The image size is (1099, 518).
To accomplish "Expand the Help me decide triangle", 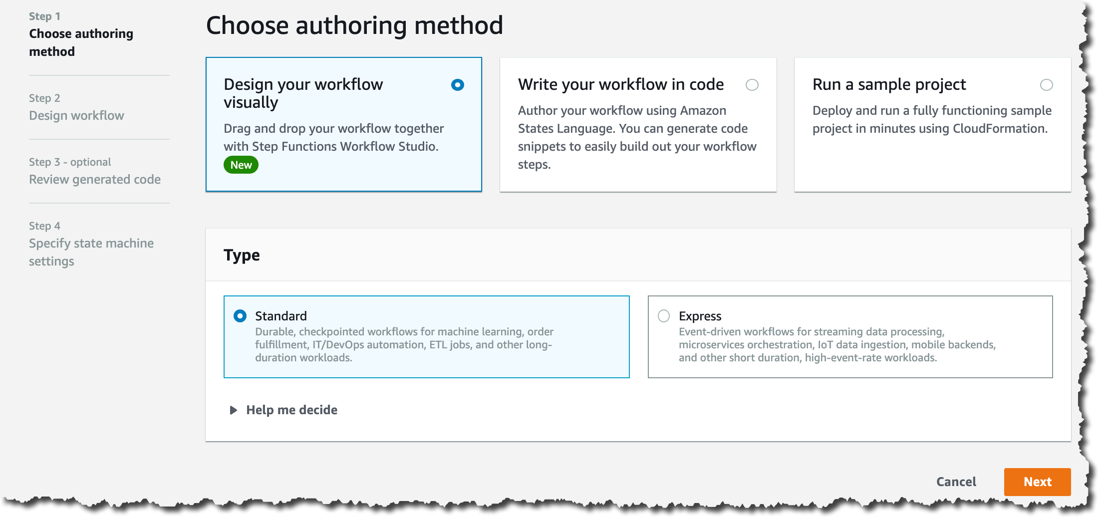I will 233,410.
